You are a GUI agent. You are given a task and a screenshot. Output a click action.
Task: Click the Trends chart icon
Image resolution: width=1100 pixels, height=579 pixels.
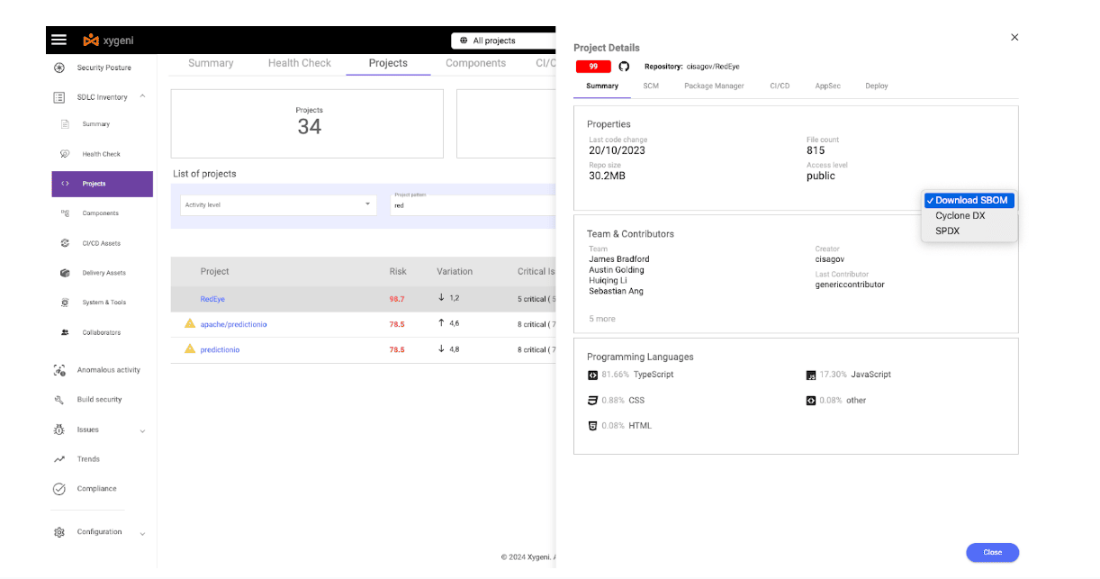59,459
